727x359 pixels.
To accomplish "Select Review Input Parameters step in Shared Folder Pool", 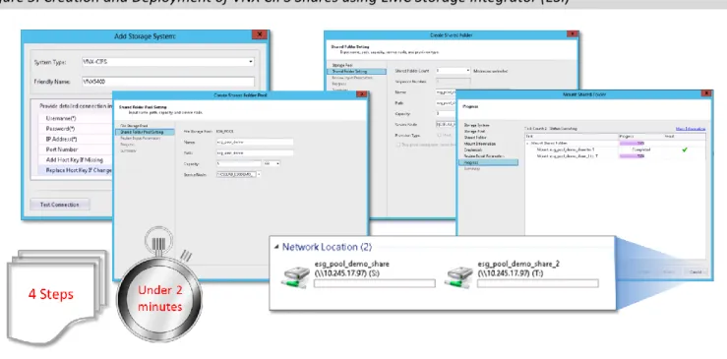I will [x=141, y=139].
